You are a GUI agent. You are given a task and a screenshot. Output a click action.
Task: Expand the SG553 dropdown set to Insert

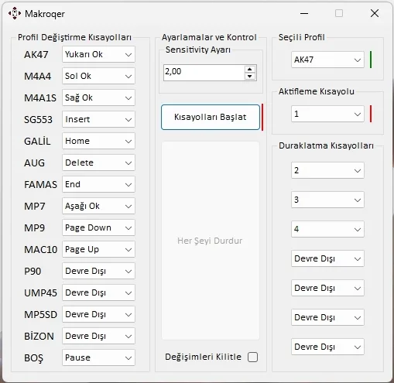98,119
